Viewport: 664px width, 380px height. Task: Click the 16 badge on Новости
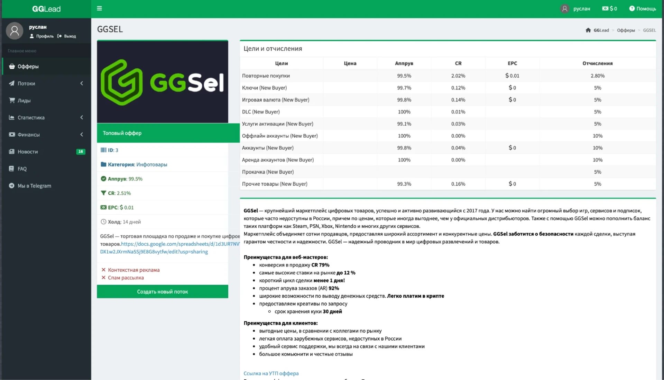(x=81, y=152)
